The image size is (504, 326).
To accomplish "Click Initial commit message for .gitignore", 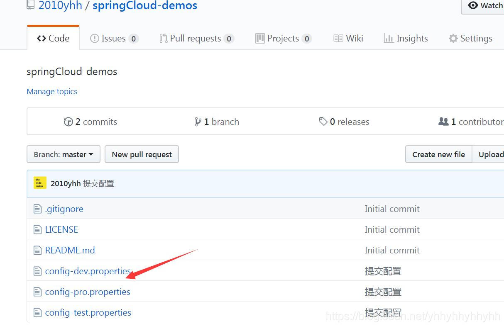I will [392, 209].
